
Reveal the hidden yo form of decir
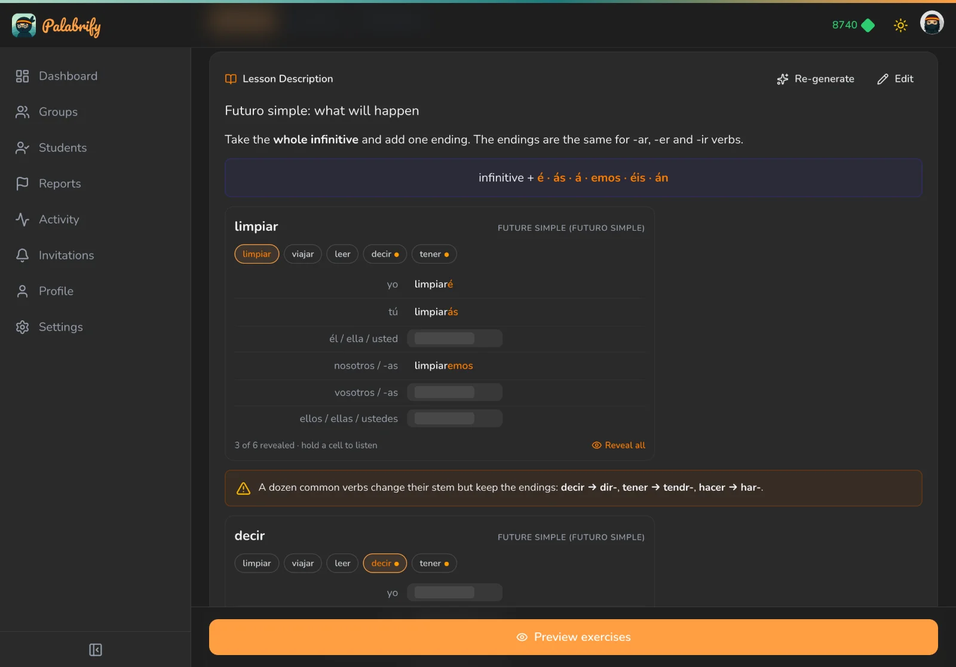pos(455,592)
